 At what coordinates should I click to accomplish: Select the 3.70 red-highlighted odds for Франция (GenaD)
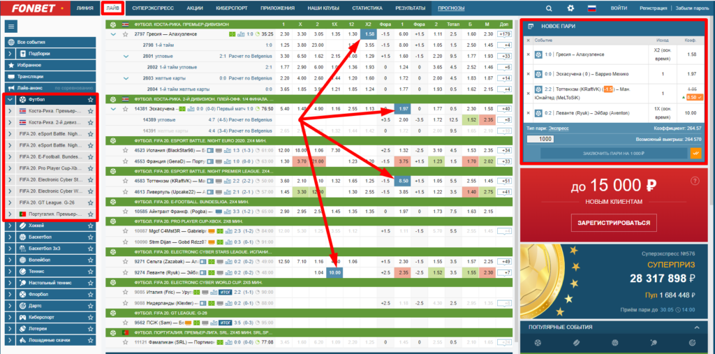[x=302, y=161]
